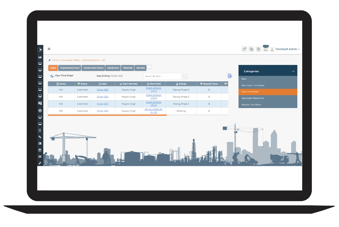This screenshot has height=227, width=339.
Task: Open work pack link IW-UnX-301D-FI-PL-101
Action: (x=154, y=111)
